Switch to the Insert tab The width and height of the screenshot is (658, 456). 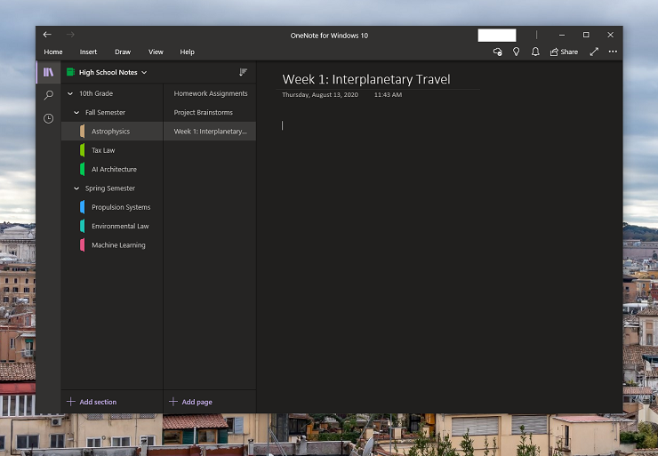88,52
